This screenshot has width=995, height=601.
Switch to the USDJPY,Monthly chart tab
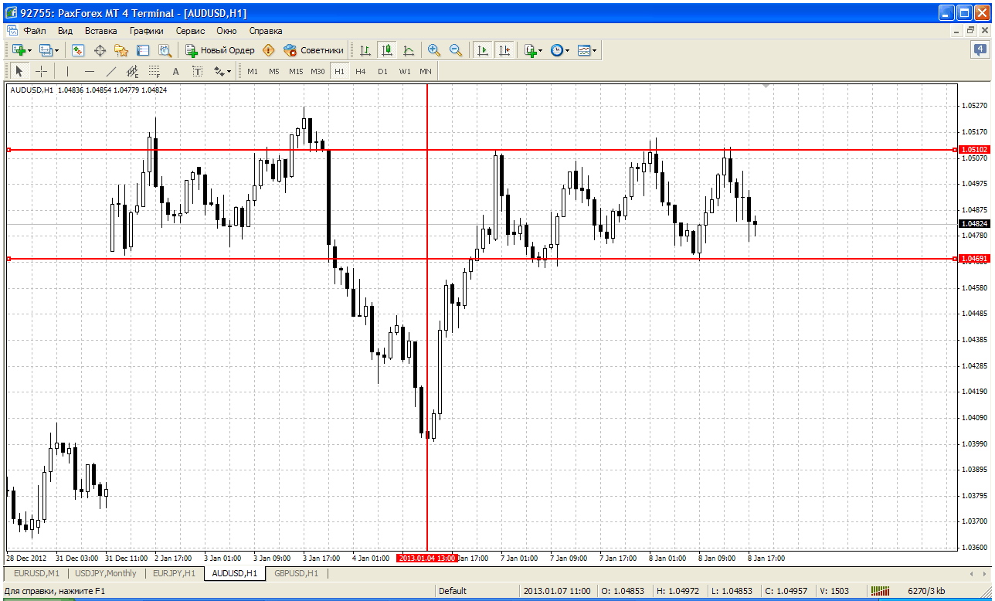[x=105, y=573]
